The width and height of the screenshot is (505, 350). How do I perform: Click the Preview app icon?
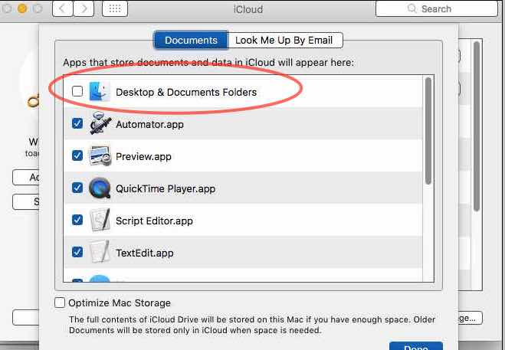tap(100, 155)
